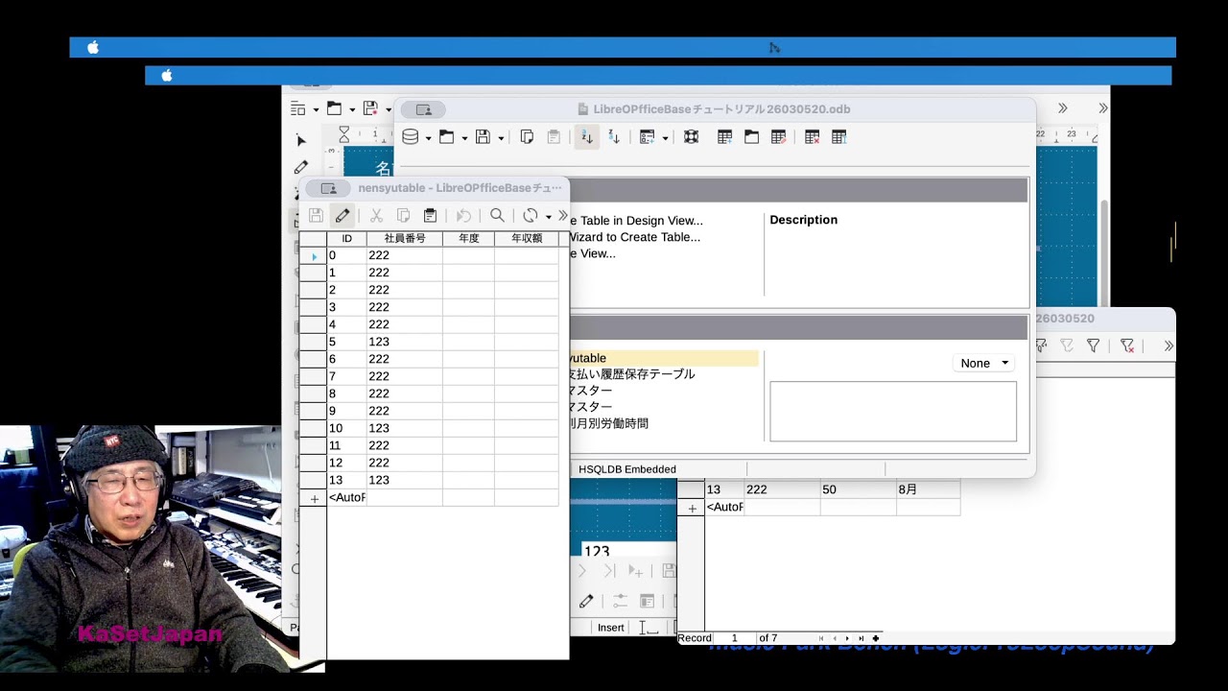Click the 8月 cell in back table window
Image resolution: width=1228 pixels, height=691 pixels.
(928, 489)
